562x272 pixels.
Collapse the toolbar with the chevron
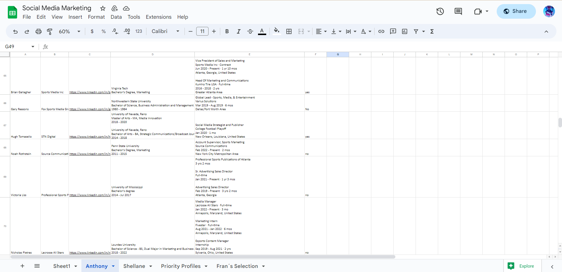546,32
